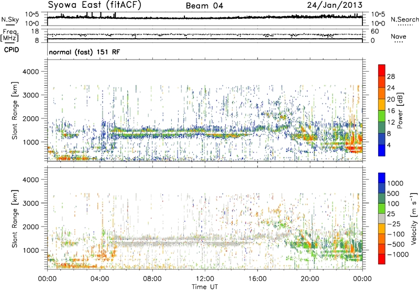Click the 'Time UT' axis label
419x290 pixels.
(x=205, y=287)
